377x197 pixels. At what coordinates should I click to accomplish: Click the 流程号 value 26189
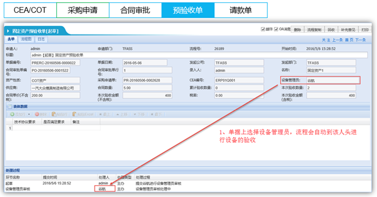[219, 48]
